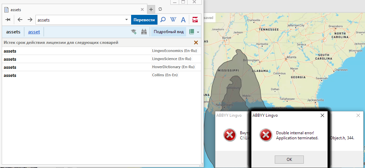Image resolution: width=365 pixels, height=168 pixels.
Task: Click New Orleans on the map
Action: (x=224, y=105)
